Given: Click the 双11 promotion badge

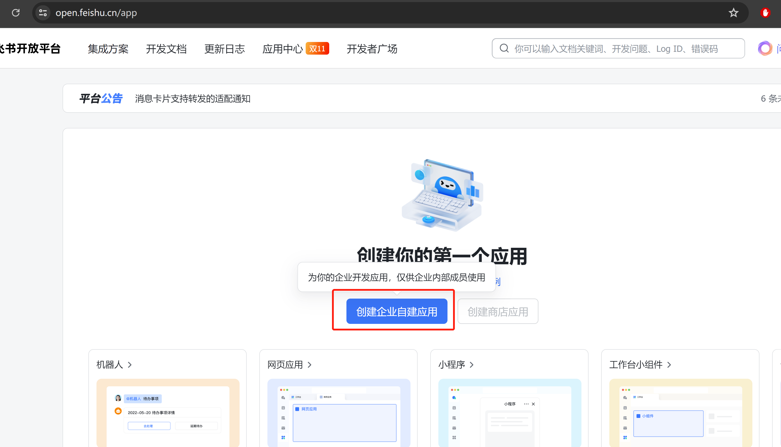Looking at the screenshot, I should click(317, 49).
